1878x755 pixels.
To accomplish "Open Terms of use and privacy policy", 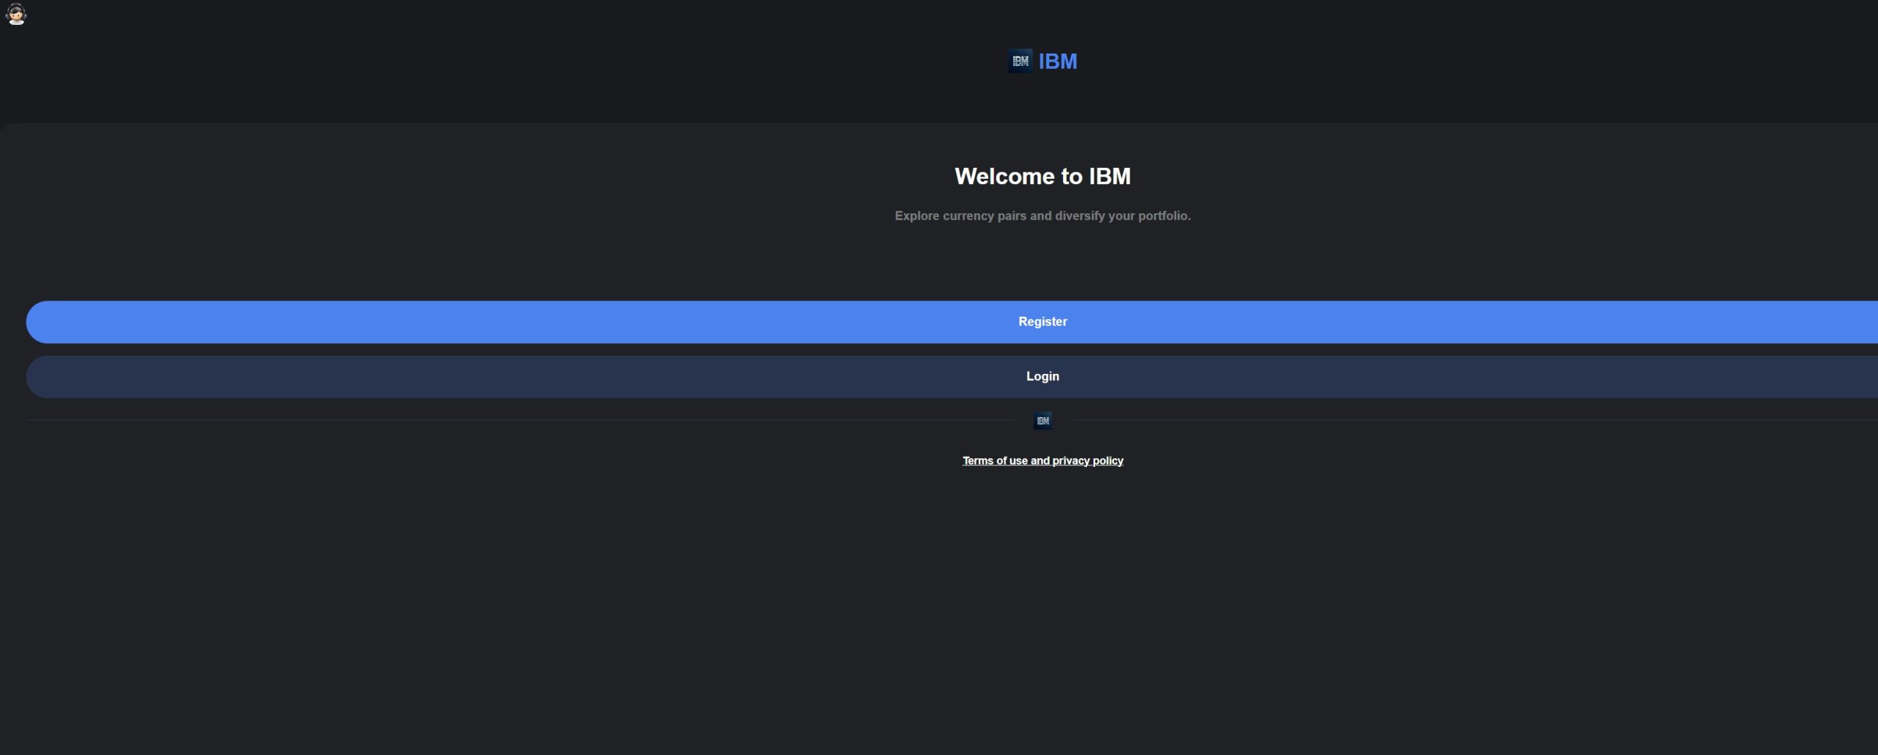I will (1042, 460).
